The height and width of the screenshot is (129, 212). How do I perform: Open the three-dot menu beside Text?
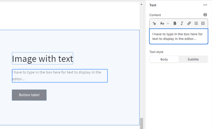click(x=205, y=5)
